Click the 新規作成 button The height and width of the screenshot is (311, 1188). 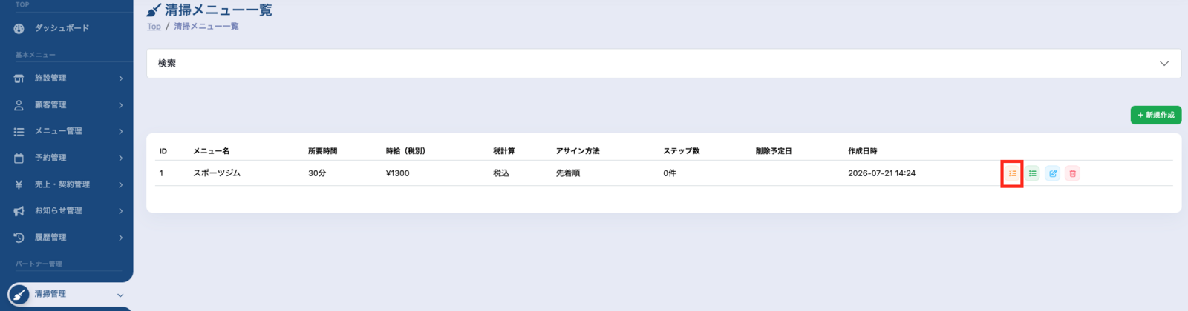pyautogui.click(x=1156, y=115)
